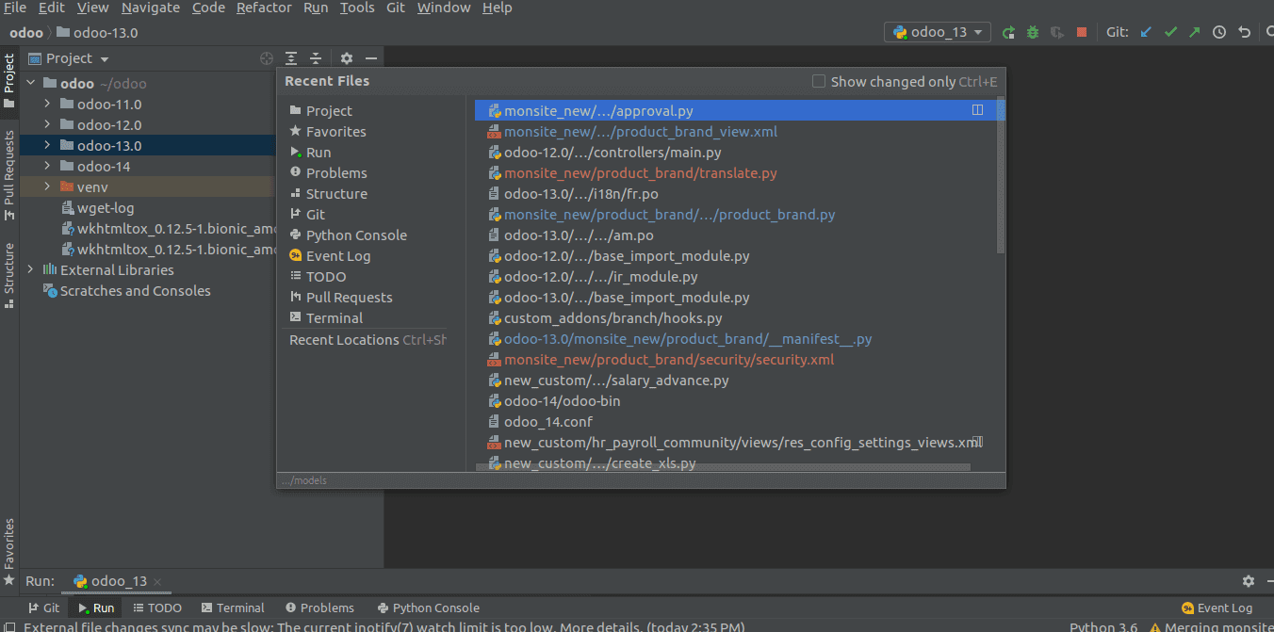Image resolution: width=1274 pixels, height=632 pixels.
Task: Select Scratches and Consoles in the tree
Action: click(135, 290)
